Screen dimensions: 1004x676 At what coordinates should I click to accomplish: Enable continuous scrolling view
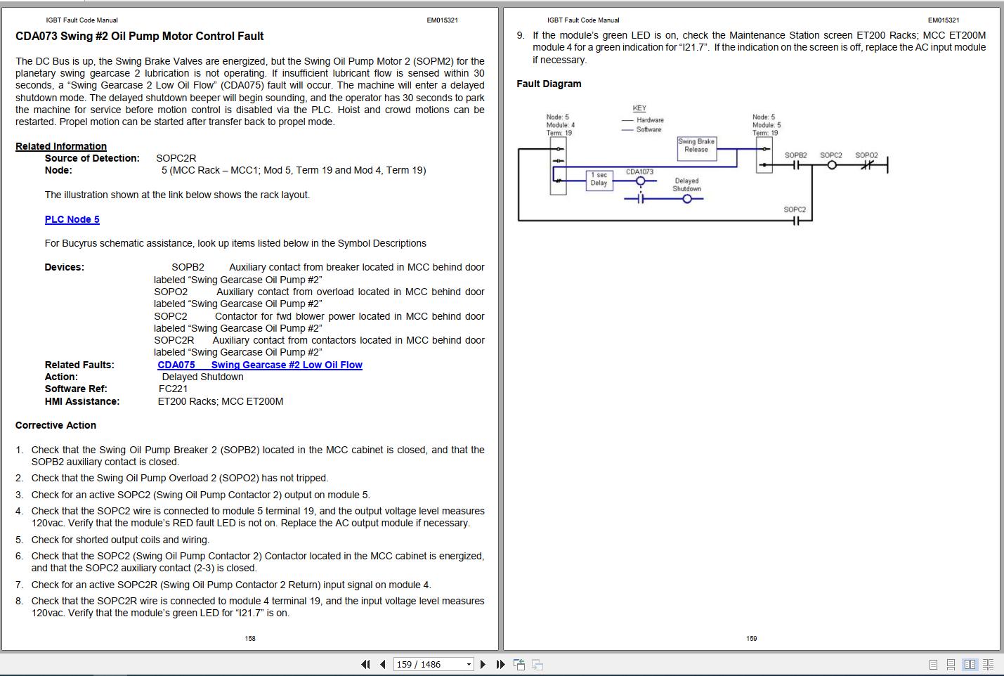coord(951,664)
